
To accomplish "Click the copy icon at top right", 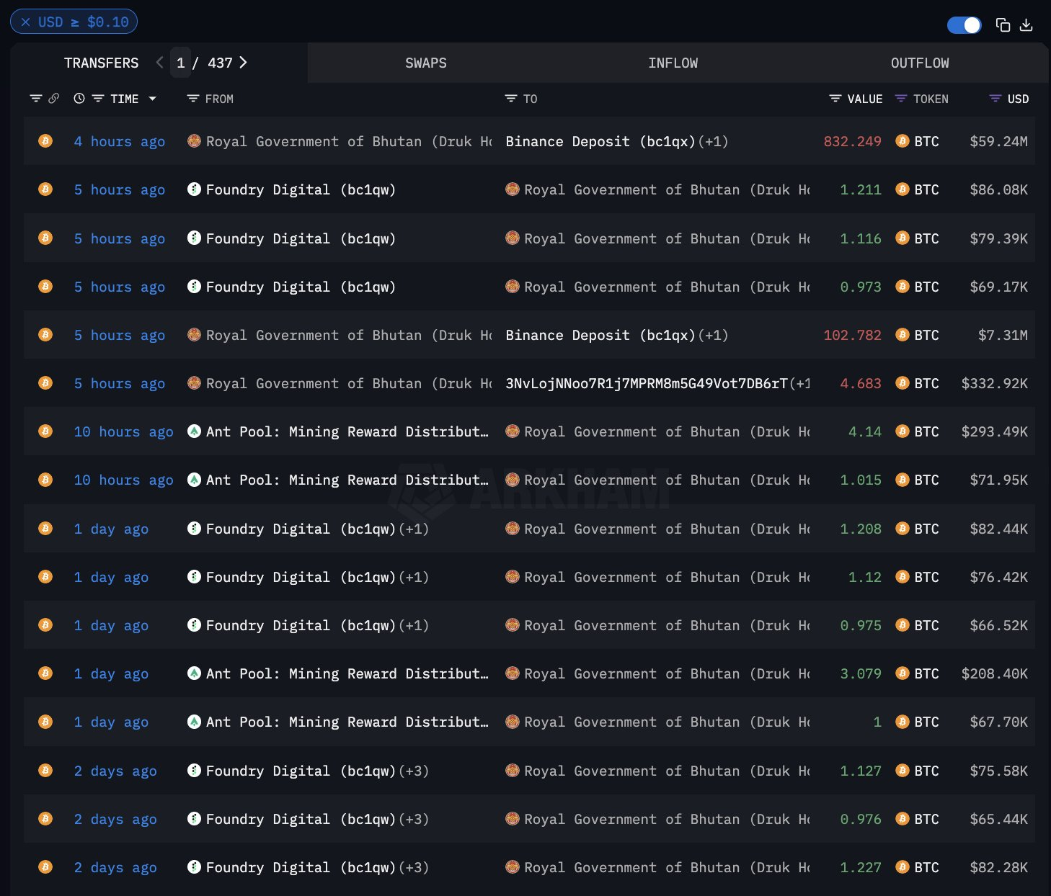I will click(x=1002, y=25).
